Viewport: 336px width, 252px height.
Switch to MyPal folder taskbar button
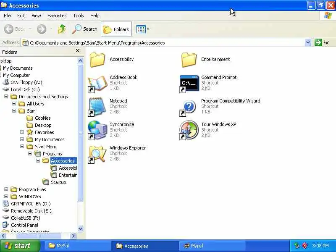(77, 246)
